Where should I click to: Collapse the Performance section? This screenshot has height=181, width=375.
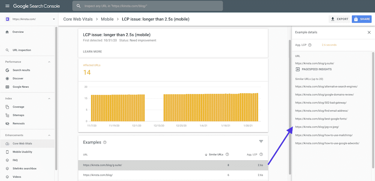pos(49,62)
